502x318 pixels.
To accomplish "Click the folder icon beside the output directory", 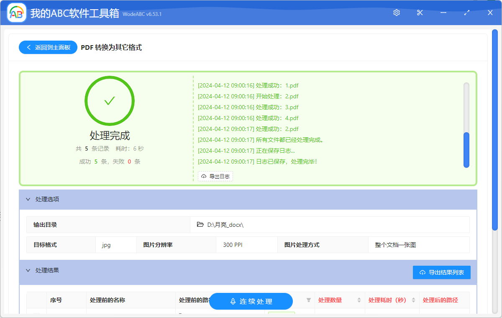I will 200,225.
